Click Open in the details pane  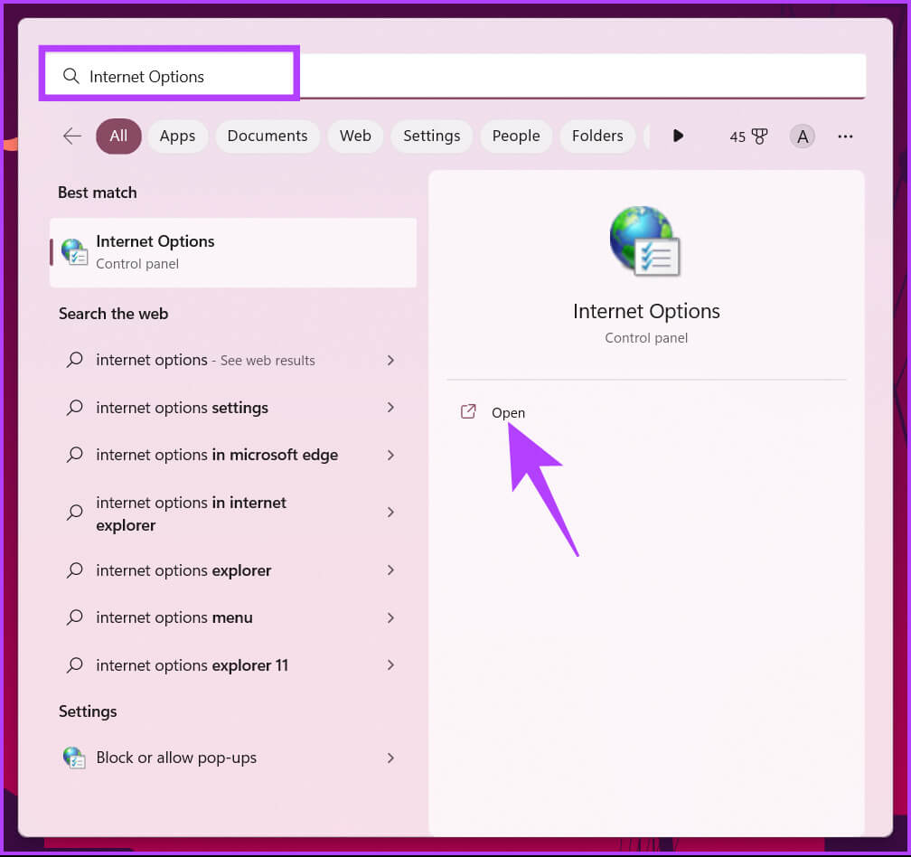click(508, 412)
